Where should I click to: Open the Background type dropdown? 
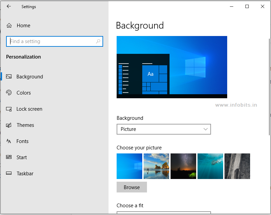(163, 129)
